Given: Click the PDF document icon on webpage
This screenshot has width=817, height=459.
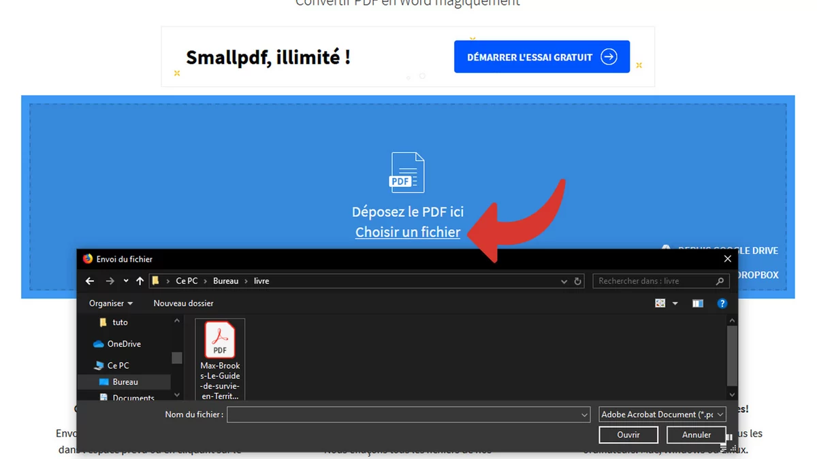Looking at the screenshot, I should coord(407,173).
